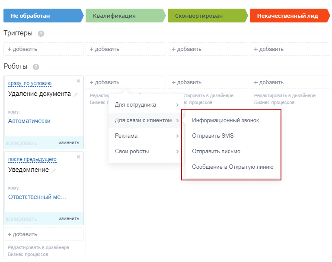
Task: Select the Некачественный лид stage
Action: point(289,16)
